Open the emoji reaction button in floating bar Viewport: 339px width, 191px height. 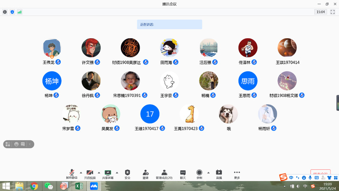pos(16,144)
